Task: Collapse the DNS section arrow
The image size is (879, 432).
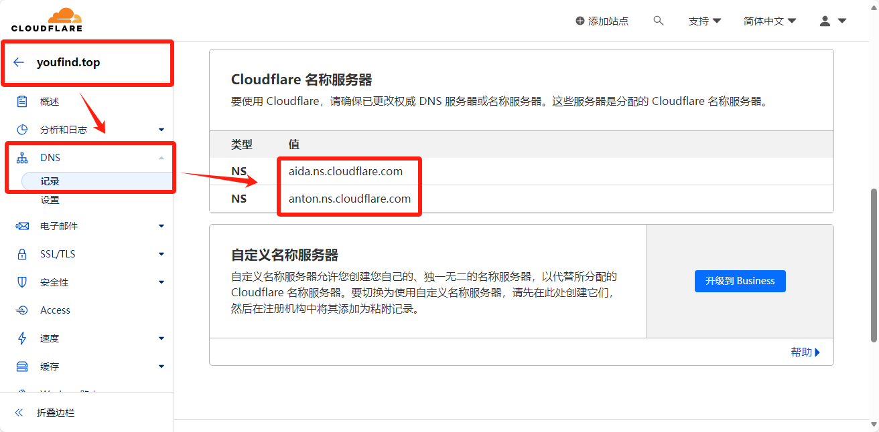Action: coord(161,158)
